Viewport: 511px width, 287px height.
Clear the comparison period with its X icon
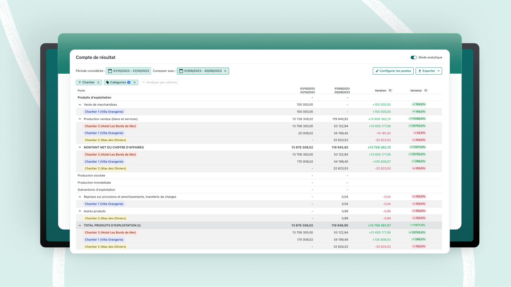(225, 71)
